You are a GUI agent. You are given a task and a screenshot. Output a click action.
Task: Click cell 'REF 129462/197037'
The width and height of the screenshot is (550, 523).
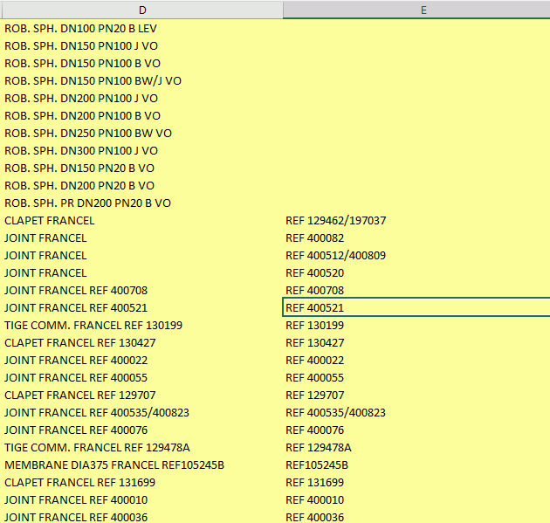click(416, 221)
